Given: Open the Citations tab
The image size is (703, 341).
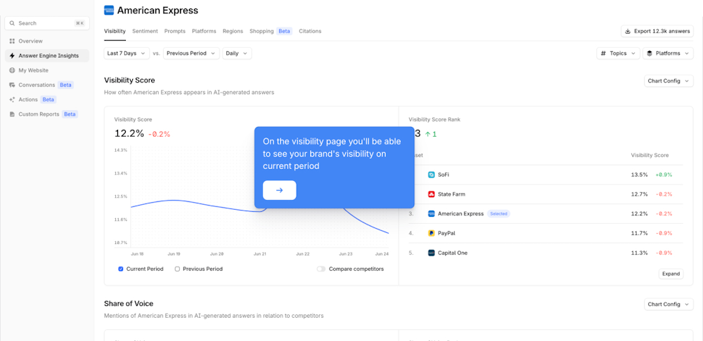Looking at the screenshot, I should pos(310,32).
